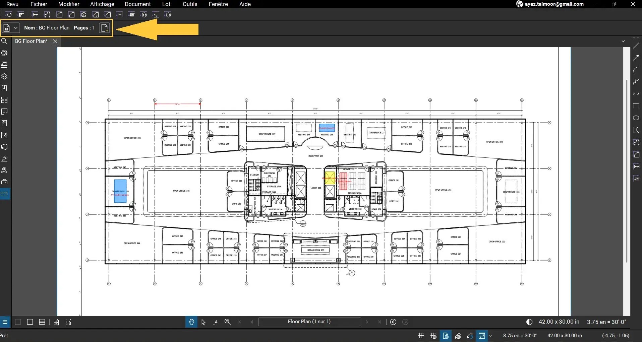
Task: Open the Bookmarks panel
Action: 5,88
